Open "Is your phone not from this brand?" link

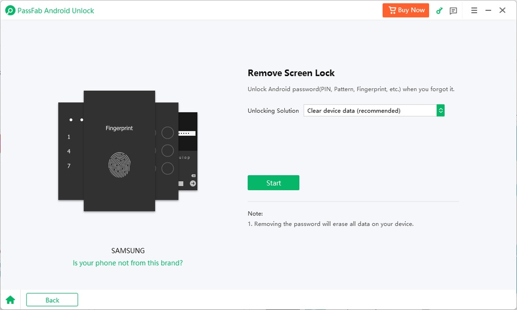(x=128, y=263)
